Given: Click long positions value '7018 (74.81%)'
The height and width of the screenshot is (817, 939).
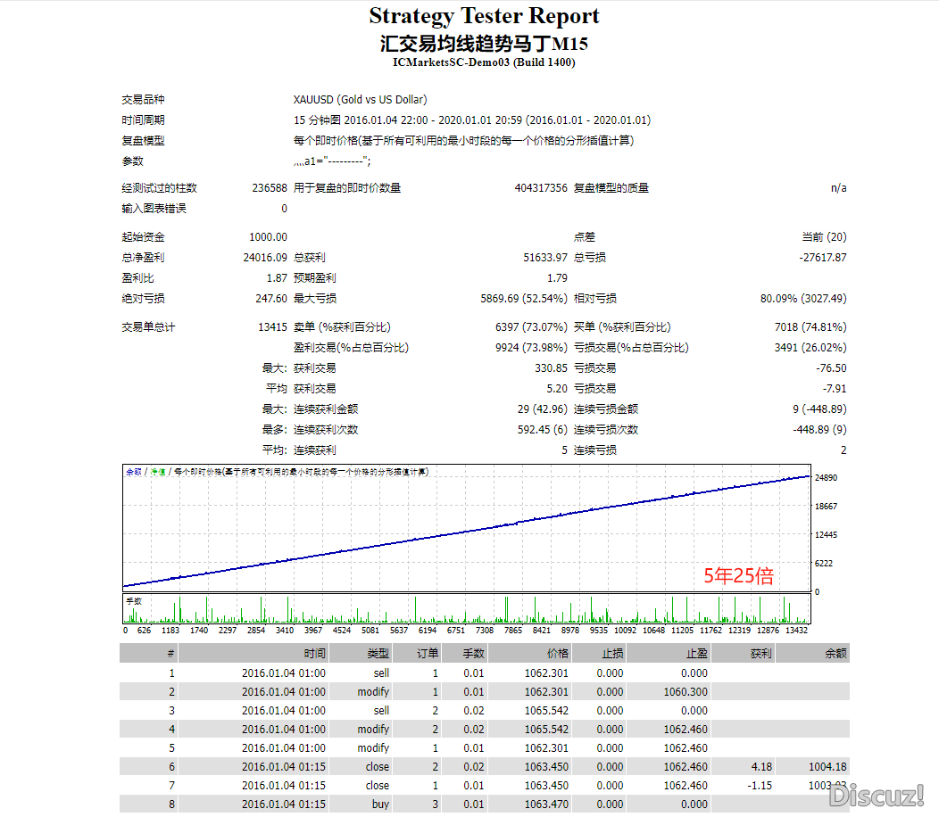Looking at the screenshot, I should click(x=810, y=327).
